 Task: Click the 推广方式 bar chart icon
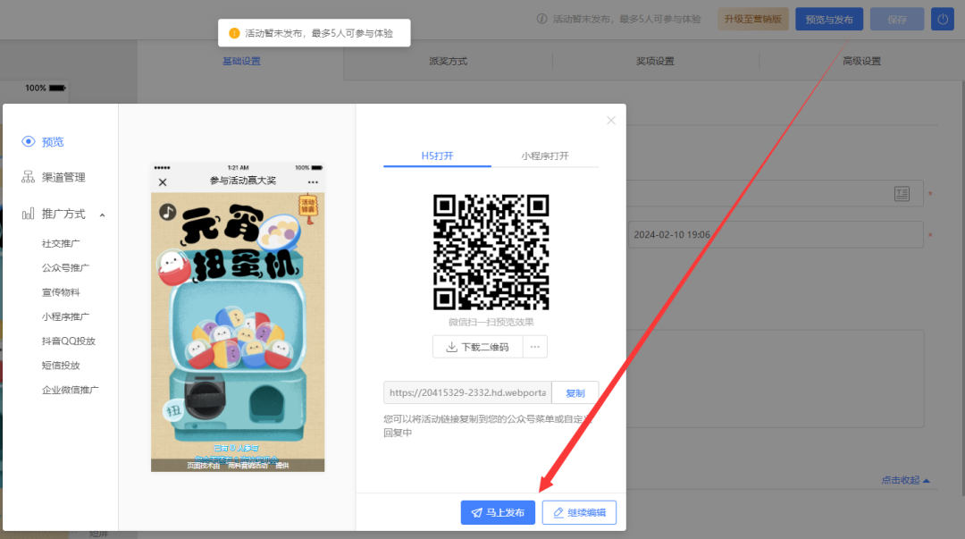pyautogui.click(x=28, y=214)
